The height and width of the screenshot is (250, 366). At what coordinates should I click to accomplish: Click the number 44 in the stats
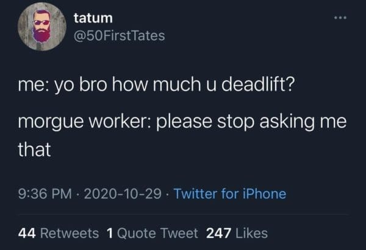(27, 232)
